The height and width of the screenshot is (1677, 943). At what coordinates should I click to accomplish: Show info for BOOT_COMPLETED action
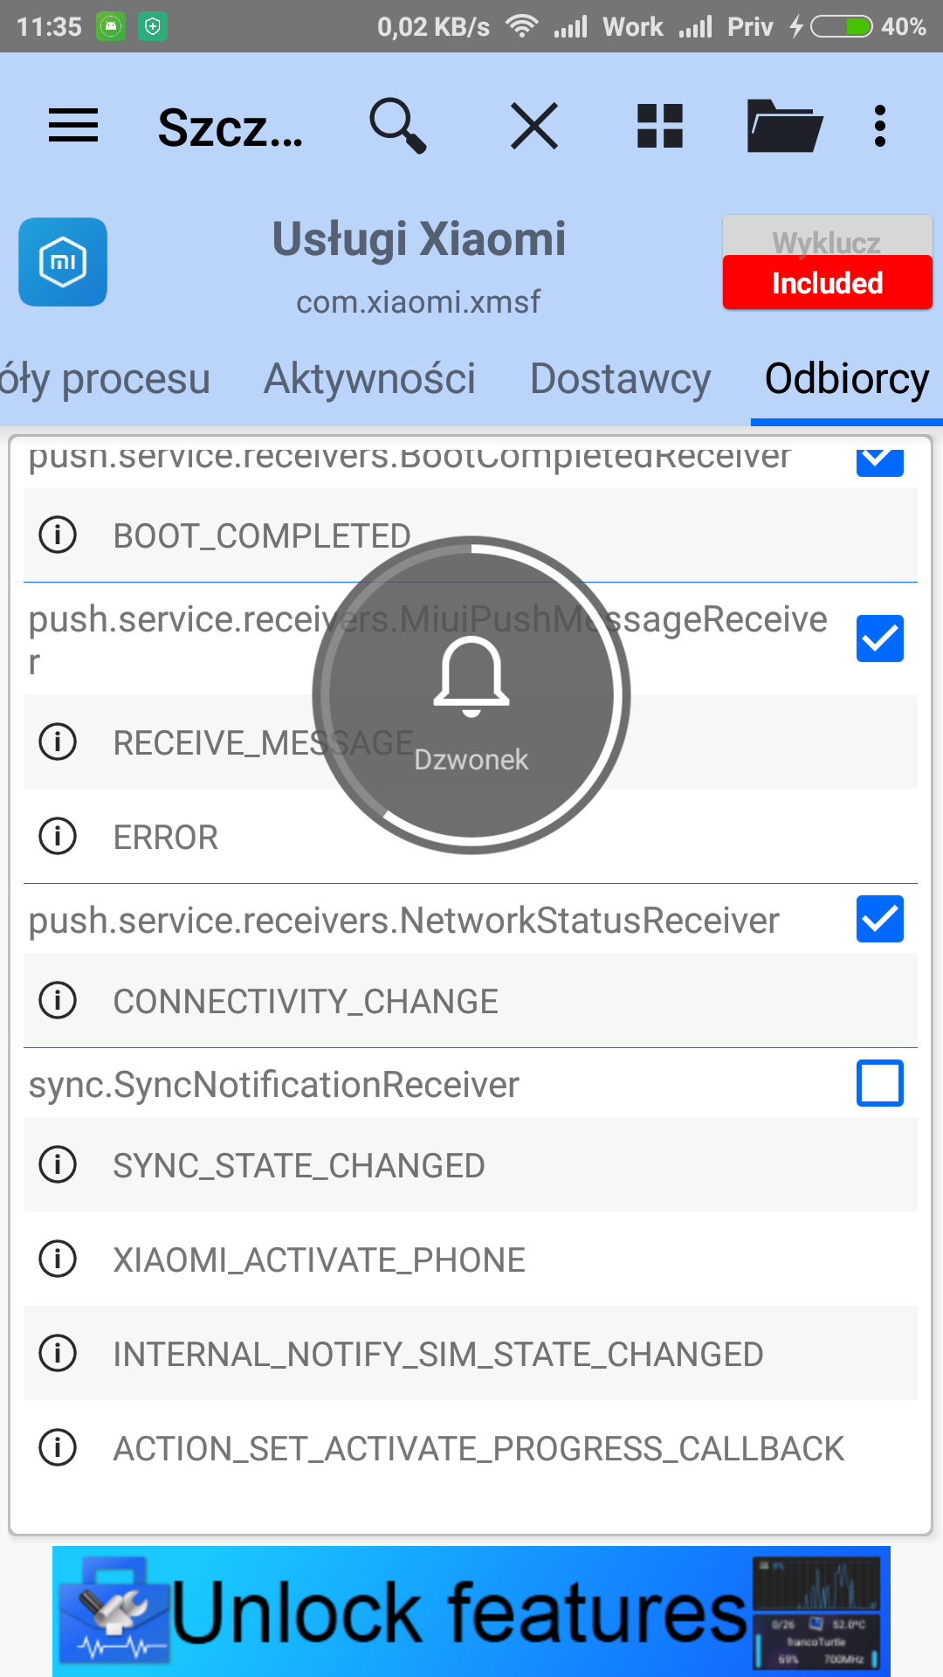[59, 535]
